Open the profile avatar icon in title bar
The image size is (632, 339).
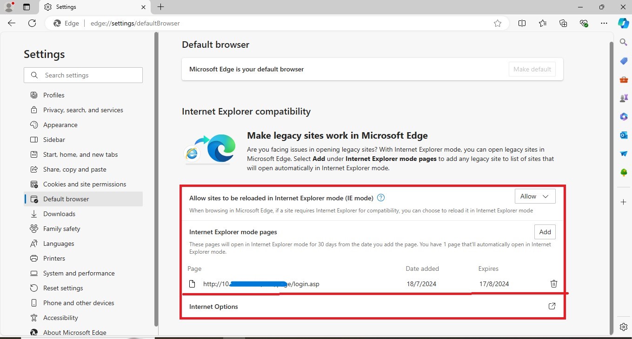(x=9, y=7)
